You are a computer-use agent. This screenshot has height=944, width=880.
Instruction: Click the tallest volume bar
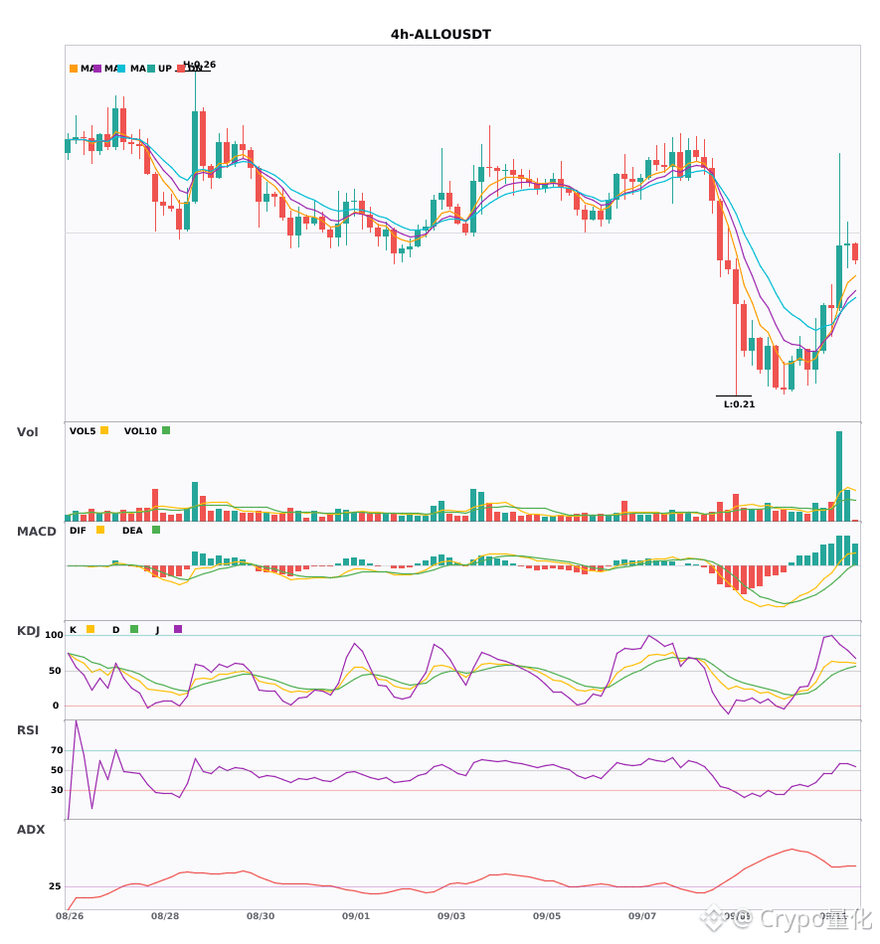tap(839, 476)
